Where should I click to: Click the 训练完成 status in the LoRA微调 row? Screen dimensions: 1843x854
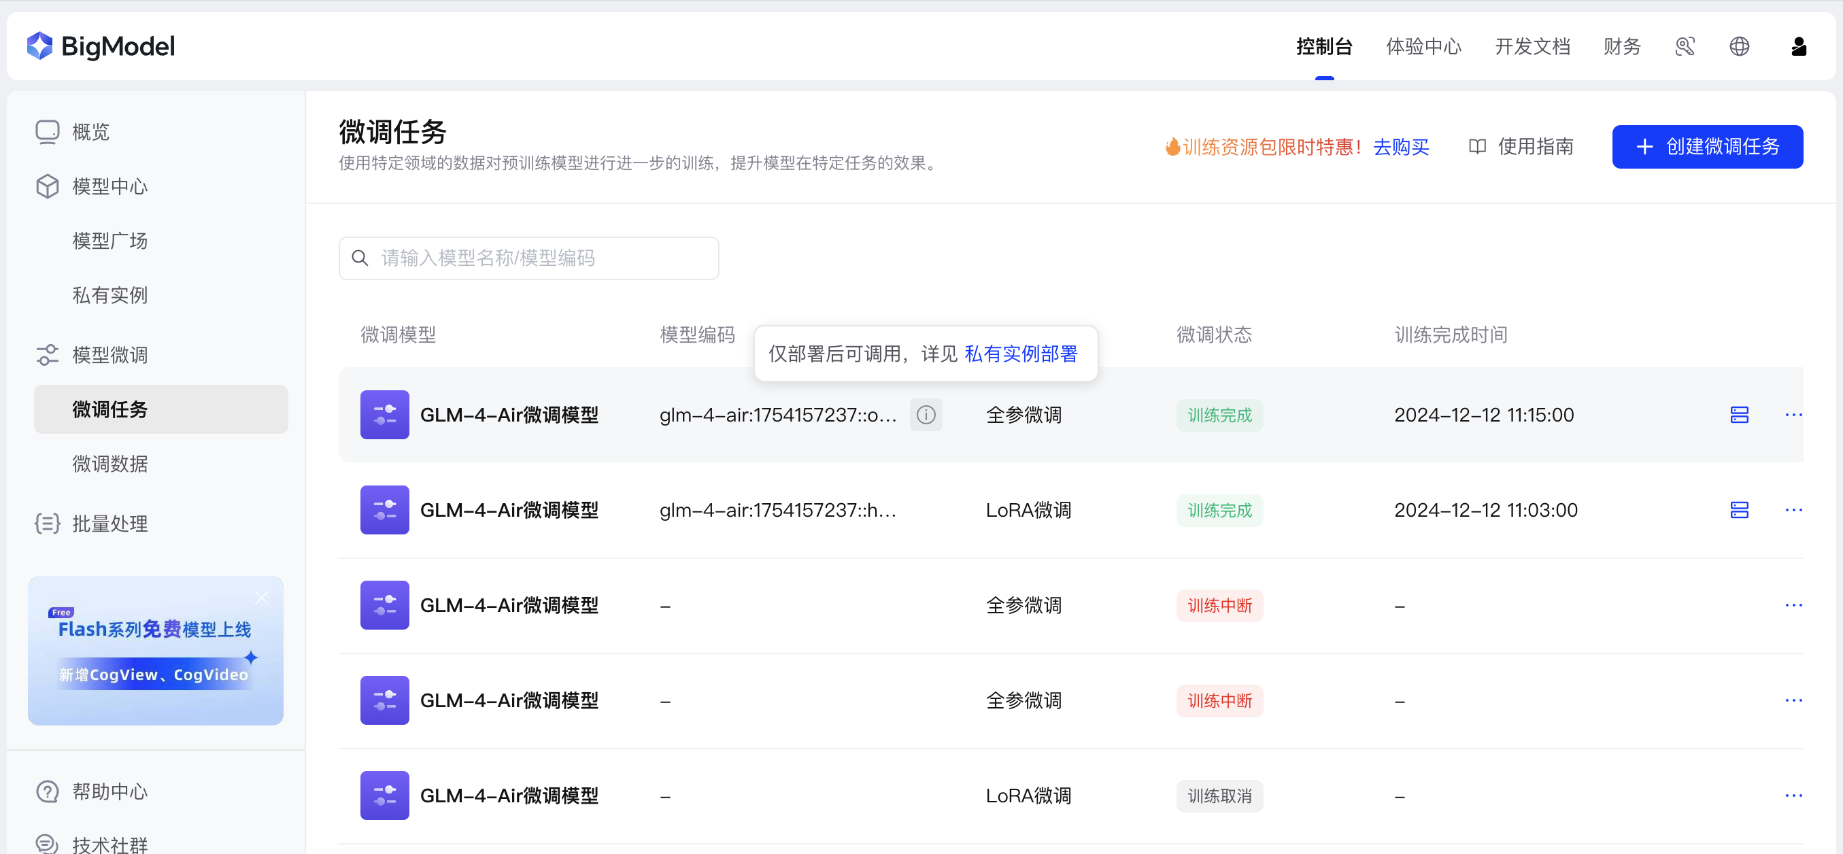[x=1219, y=510]
